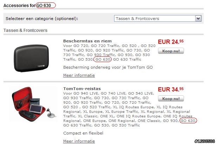217x144 pixels.
Task: Select the TomTom-reistas product title
Action: tap(82, 89)
